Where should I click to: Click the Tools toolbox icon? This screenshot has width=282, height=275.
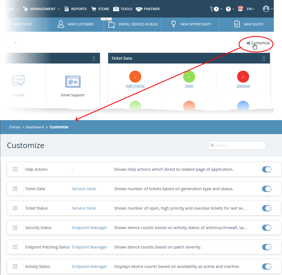pos(116,9)
